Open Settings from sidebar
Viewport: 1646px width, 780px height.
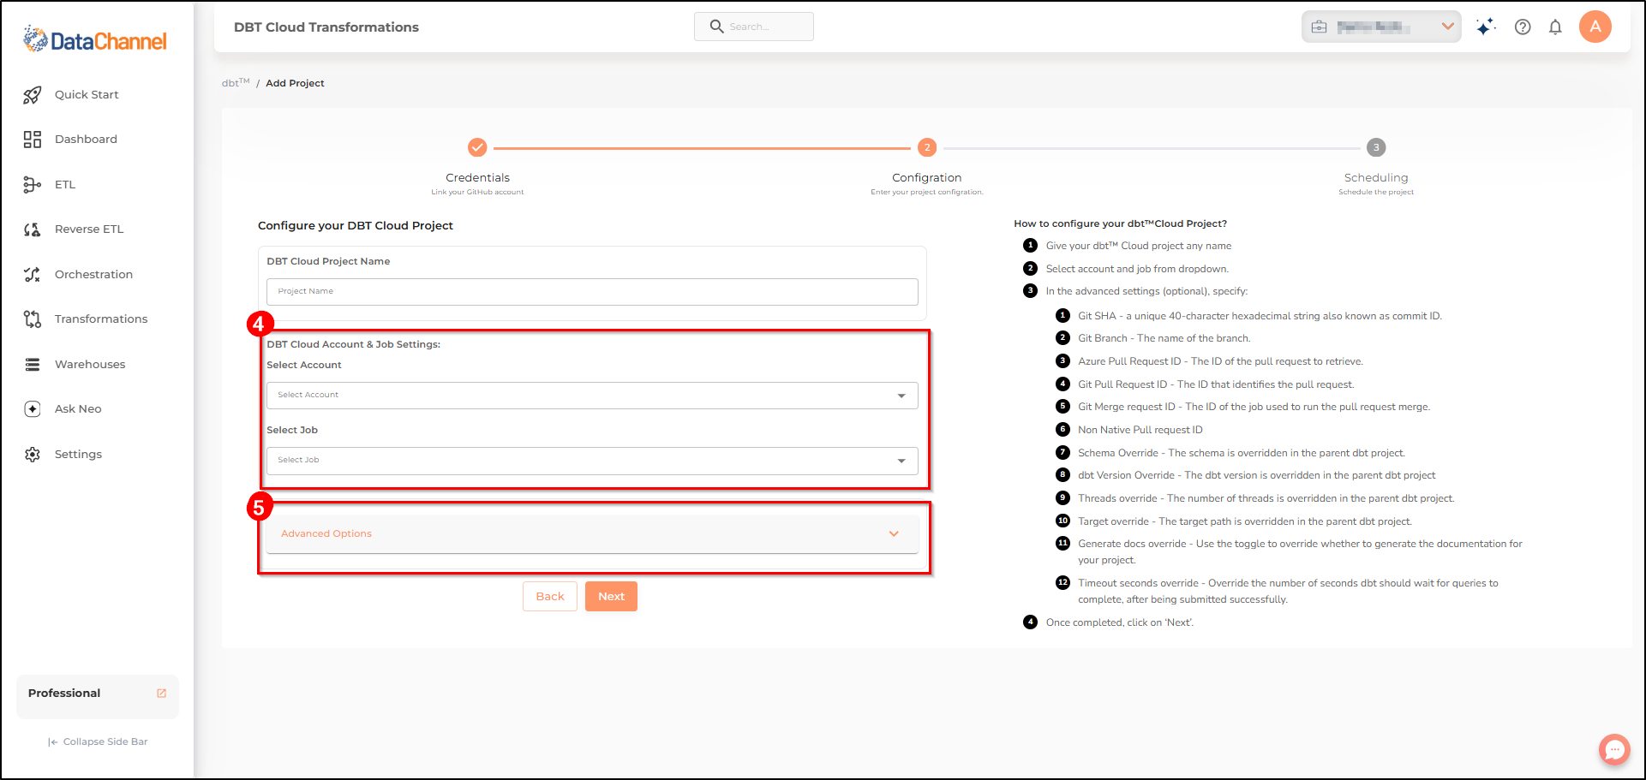[x=78, y=455]
